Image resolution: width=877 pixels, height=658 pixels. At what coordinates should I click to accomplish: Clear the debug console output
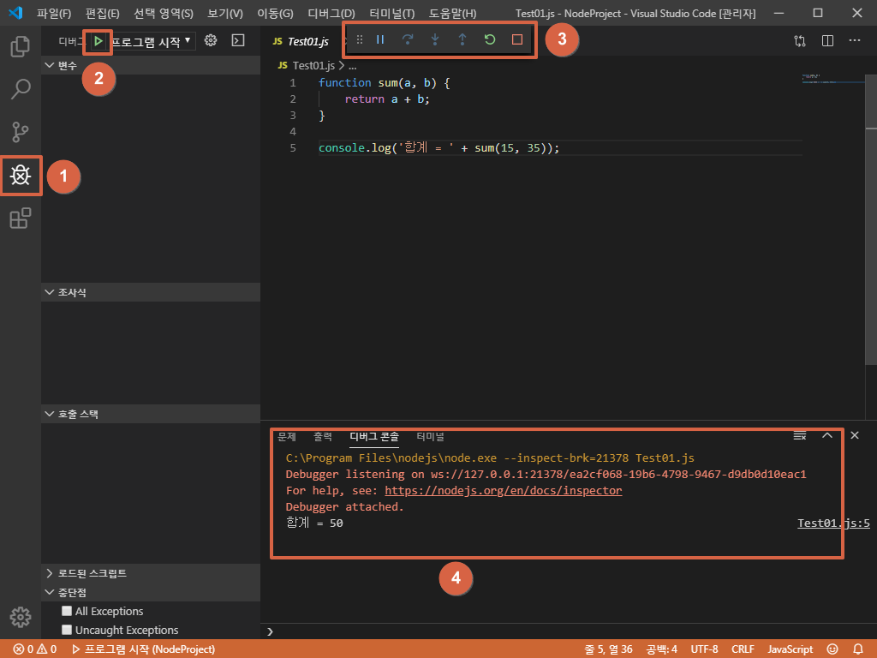click(800, 435)
